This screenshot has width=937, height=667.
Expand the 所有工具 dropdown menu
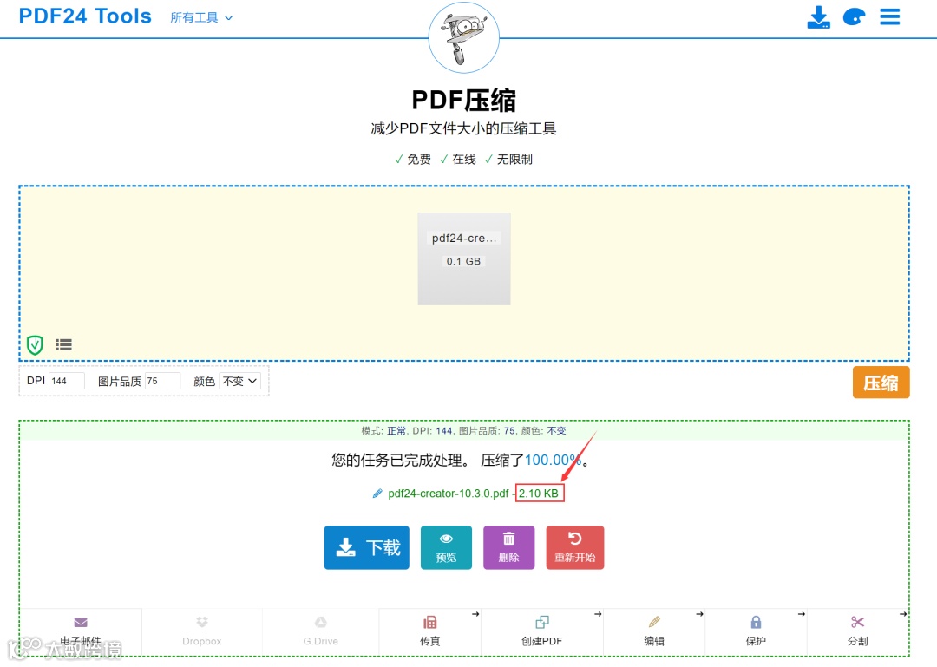(x=201, y=18)
